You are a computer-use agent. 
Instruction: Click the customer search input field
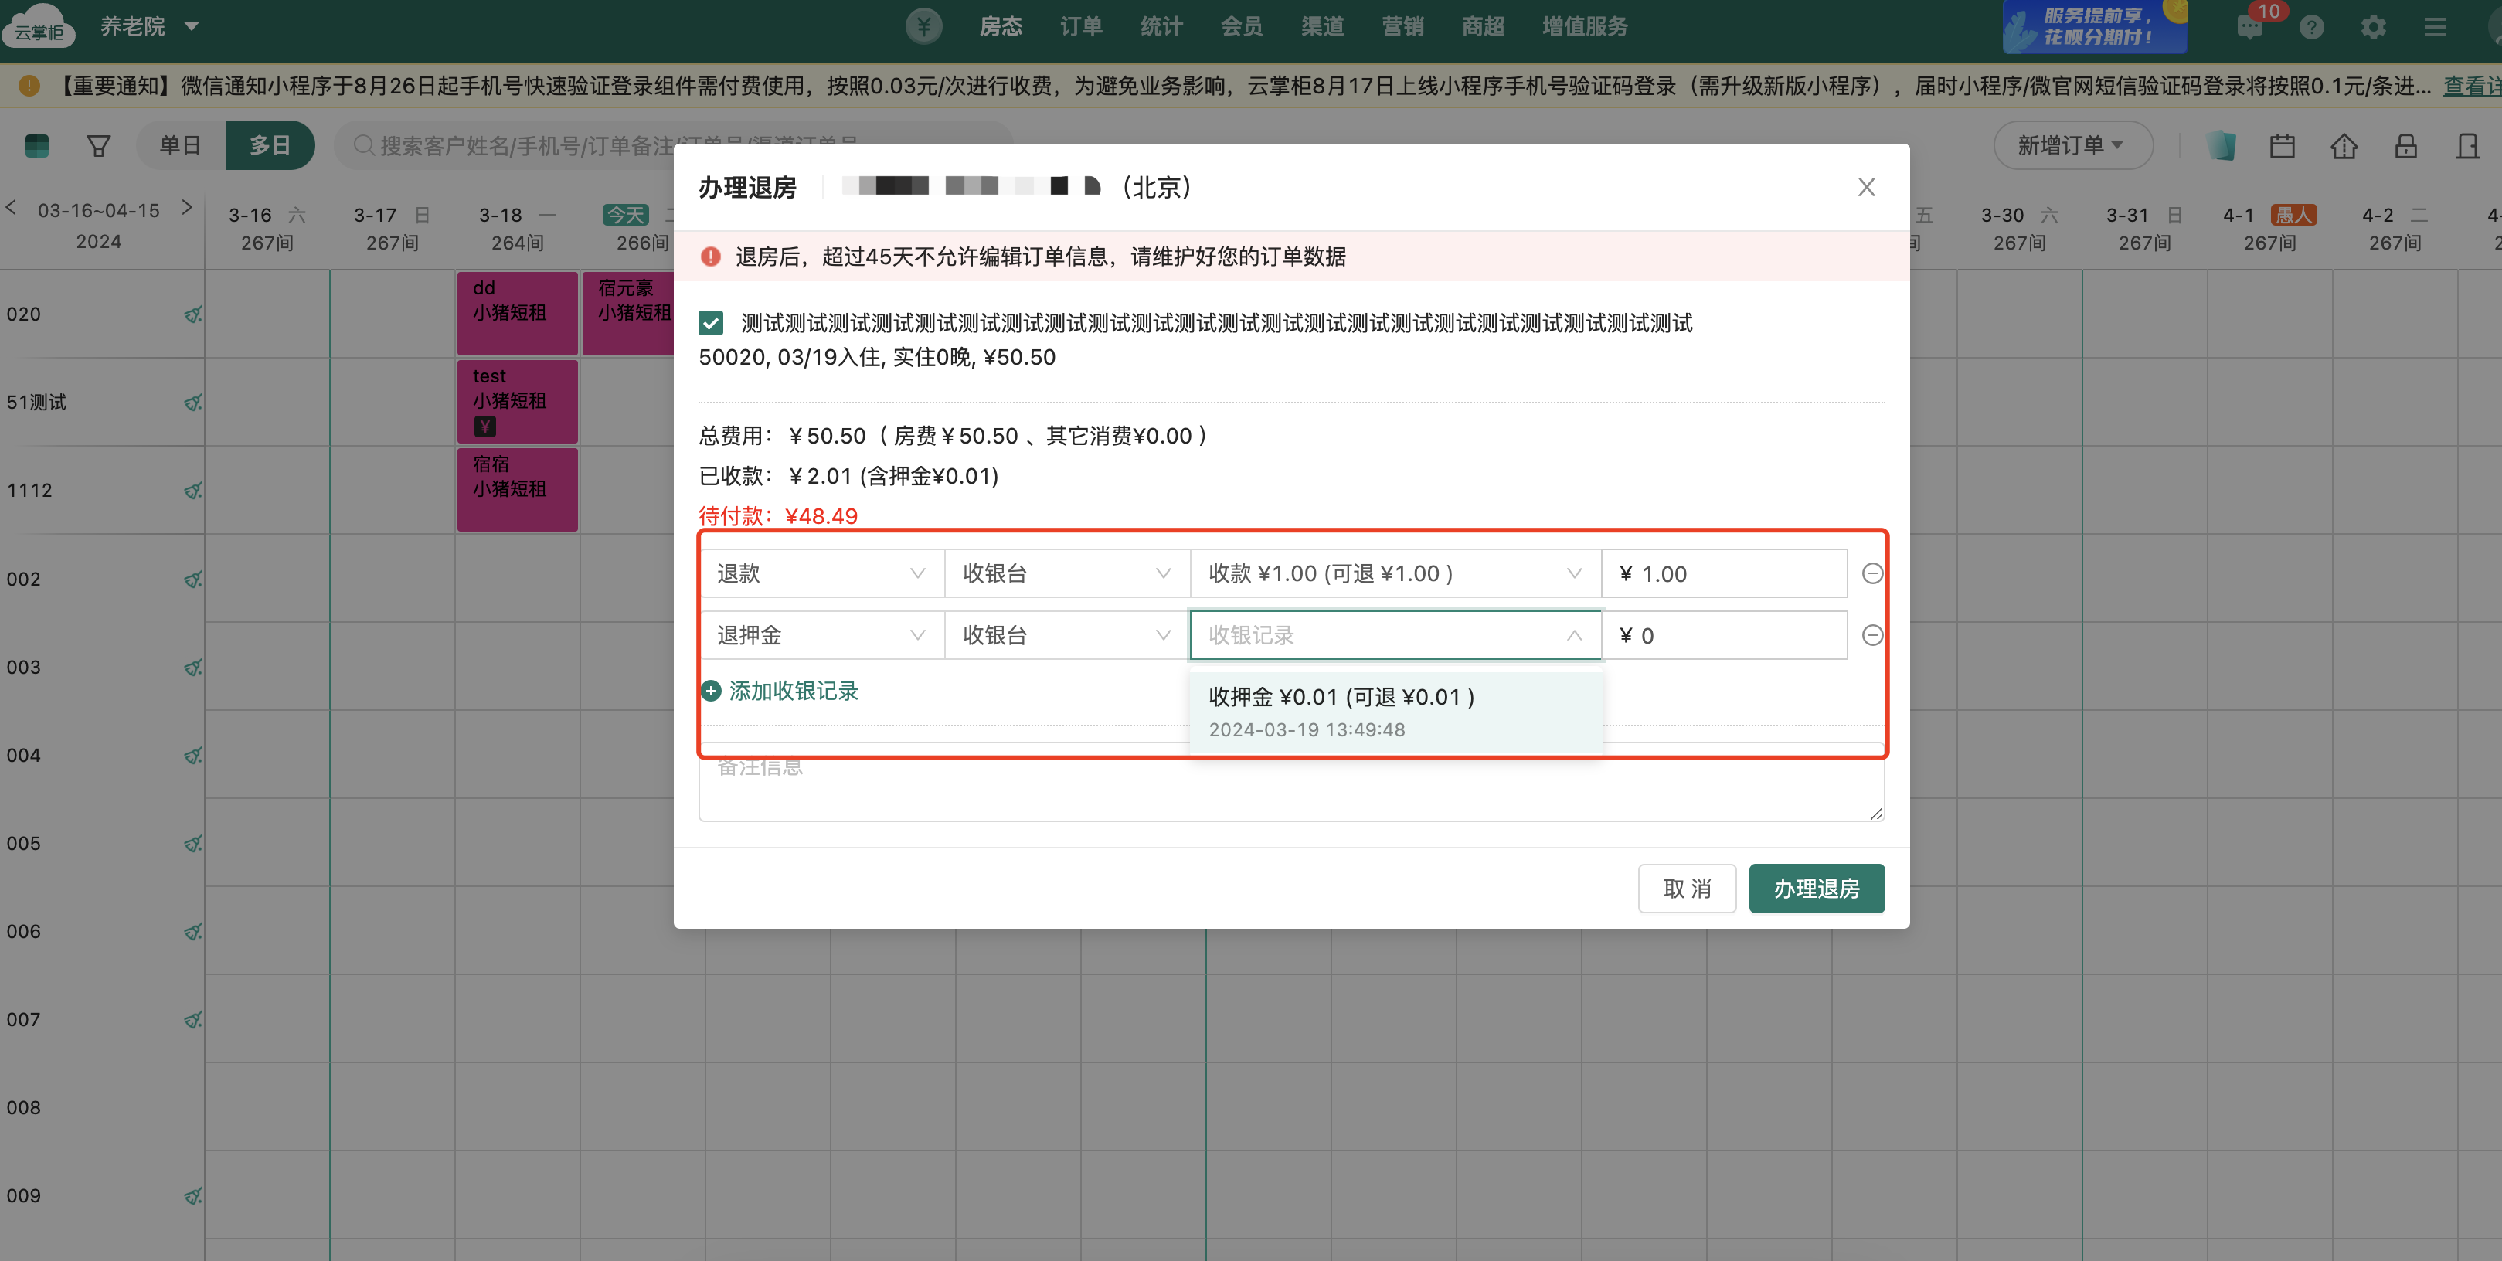pos(675,146)
